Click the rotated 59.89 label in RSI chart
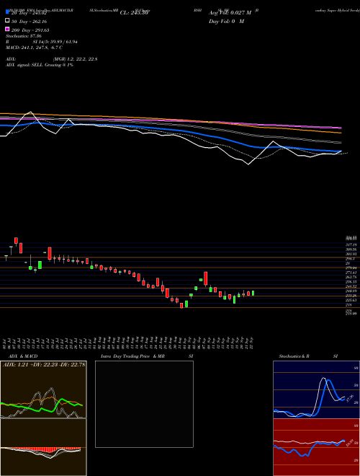 tap(350, 444)
